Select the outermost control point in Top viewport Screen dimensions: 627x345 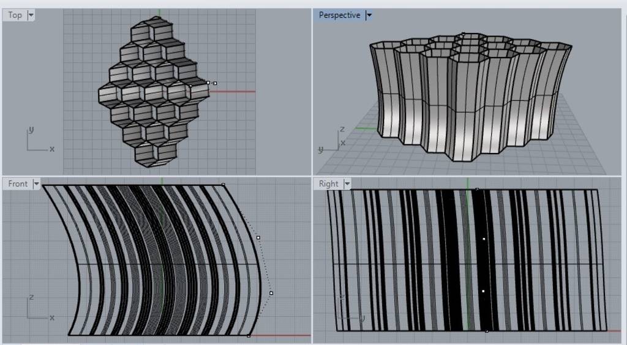[x=215, y=83]
